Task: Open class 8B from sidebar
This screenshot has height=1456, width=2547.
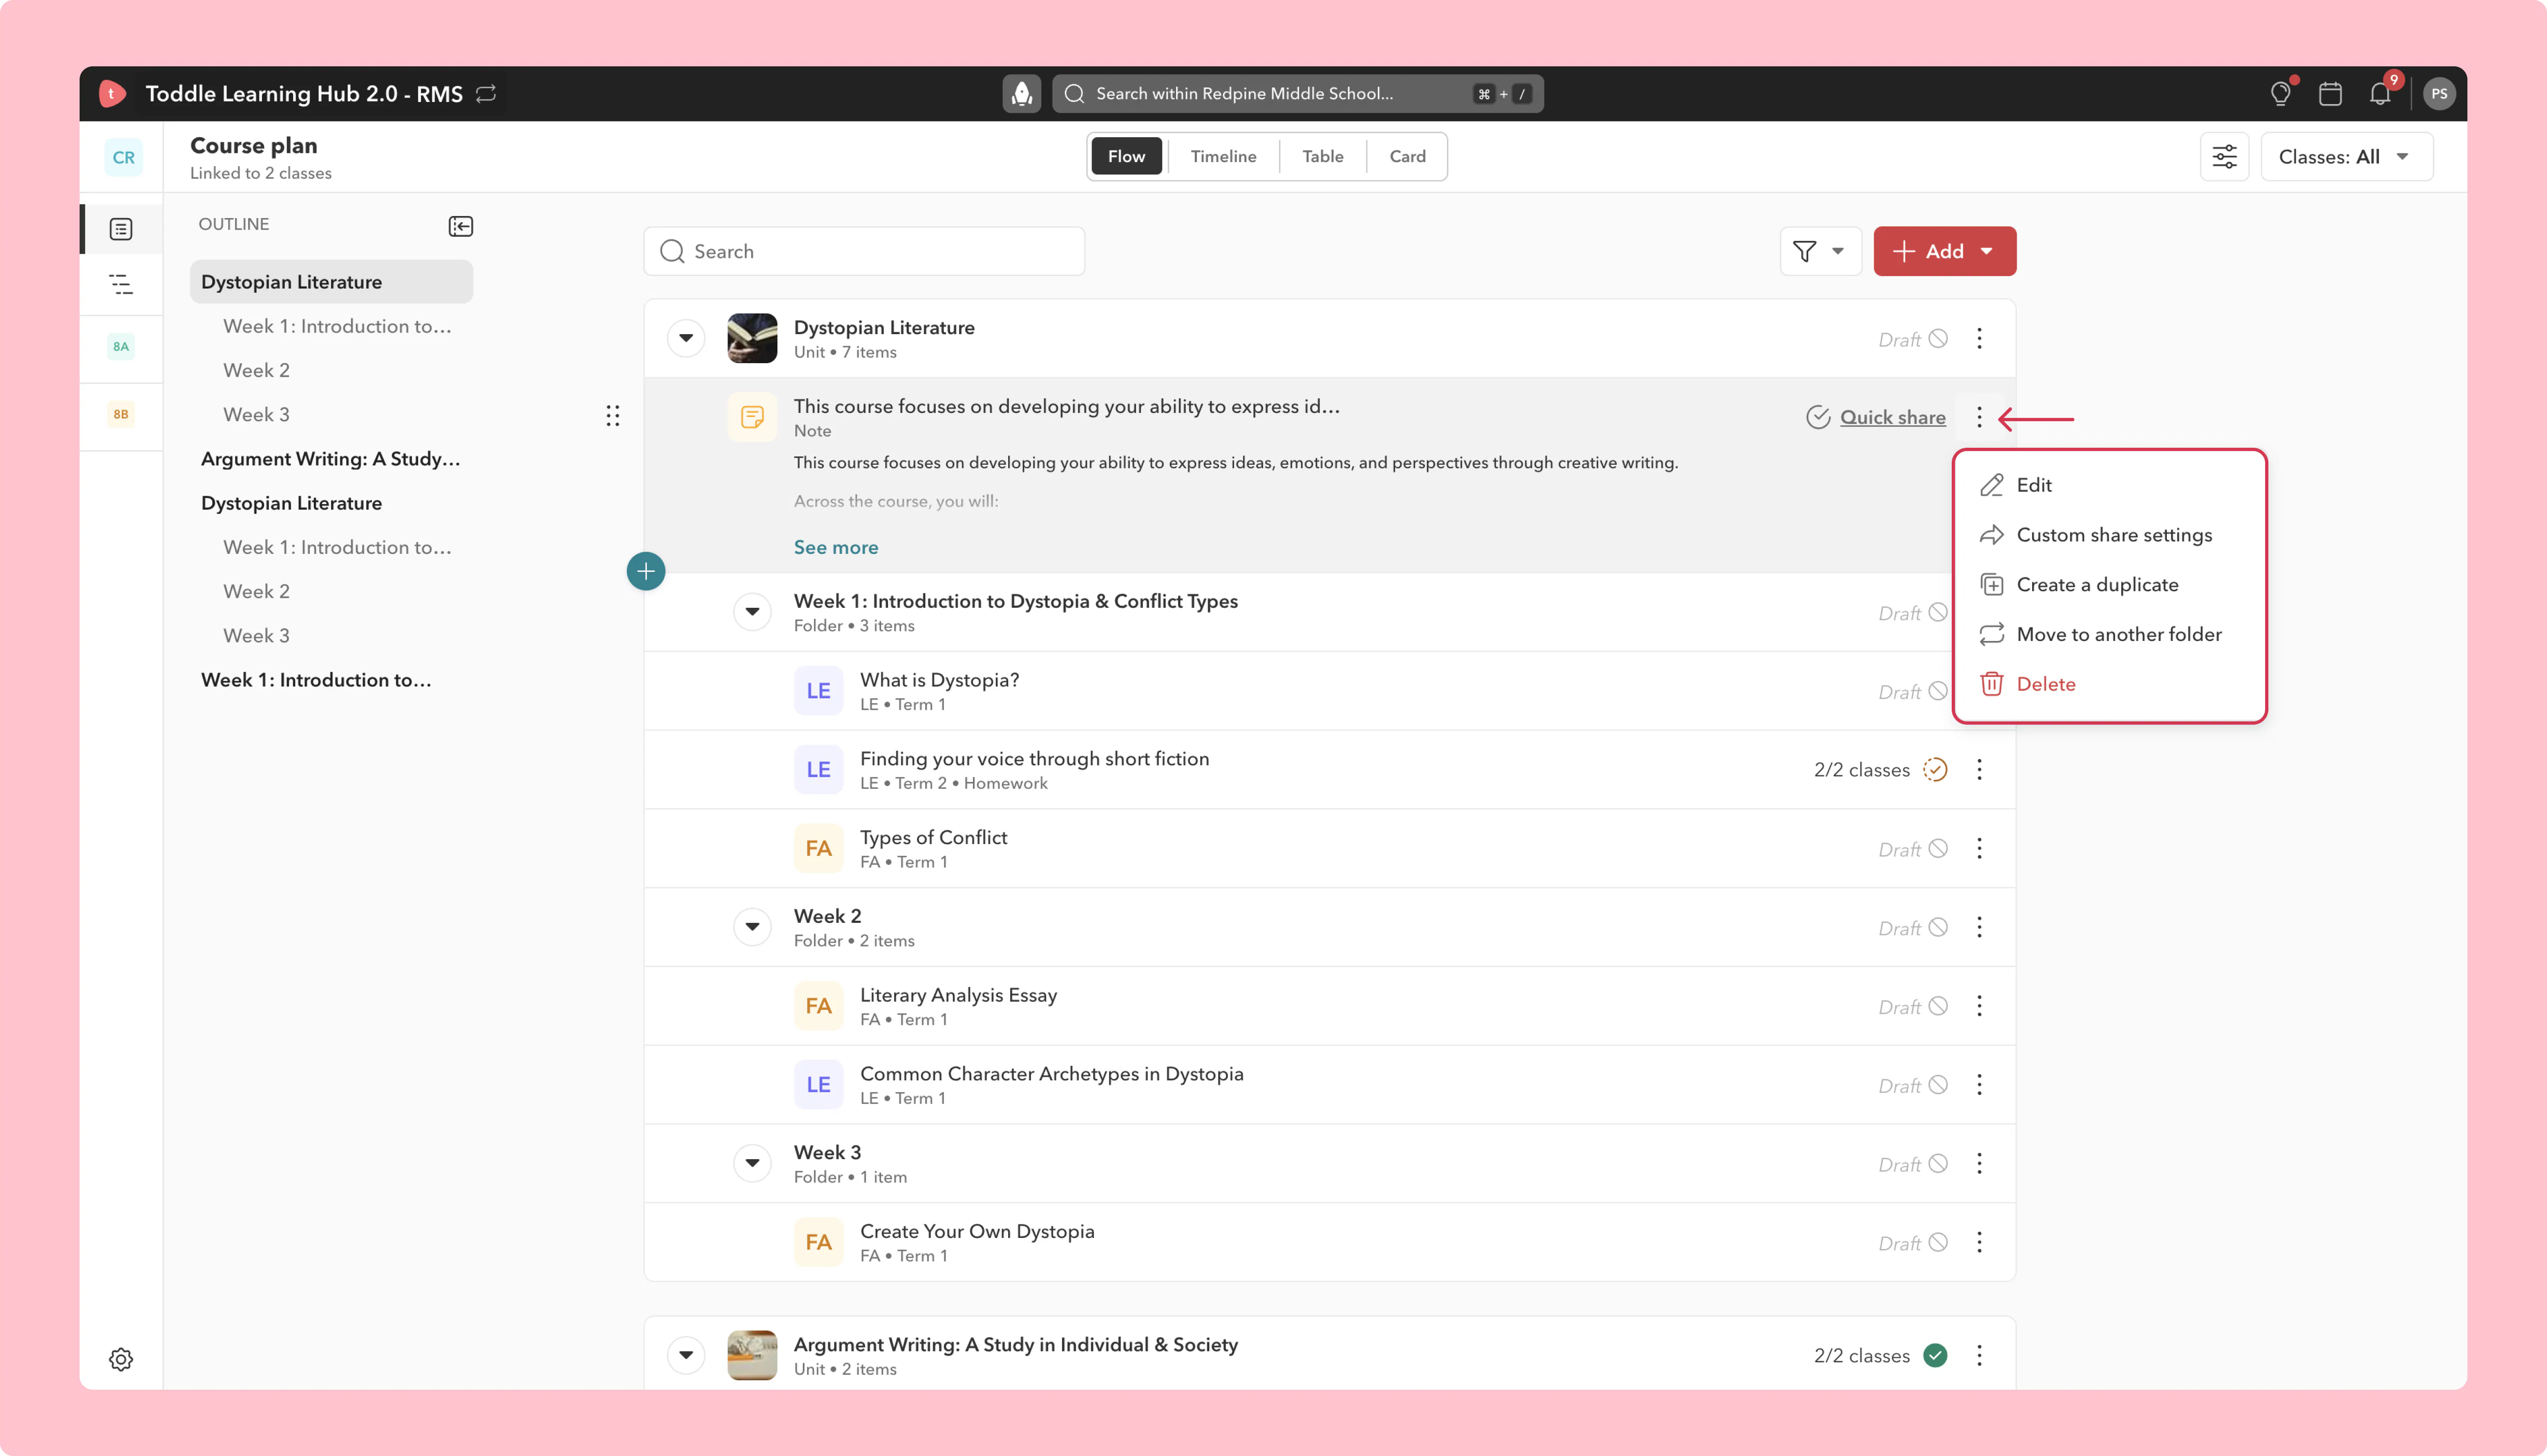Action: point(121,414)
